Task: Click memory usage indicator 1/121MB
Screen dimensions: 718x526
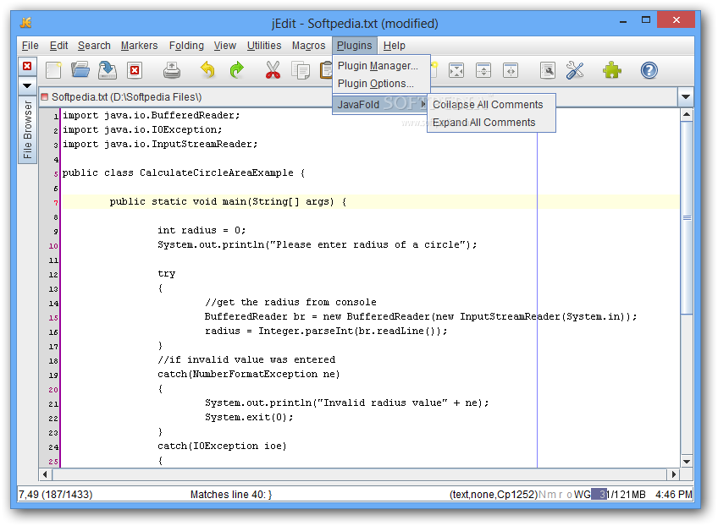Action: tap(618, 495)
